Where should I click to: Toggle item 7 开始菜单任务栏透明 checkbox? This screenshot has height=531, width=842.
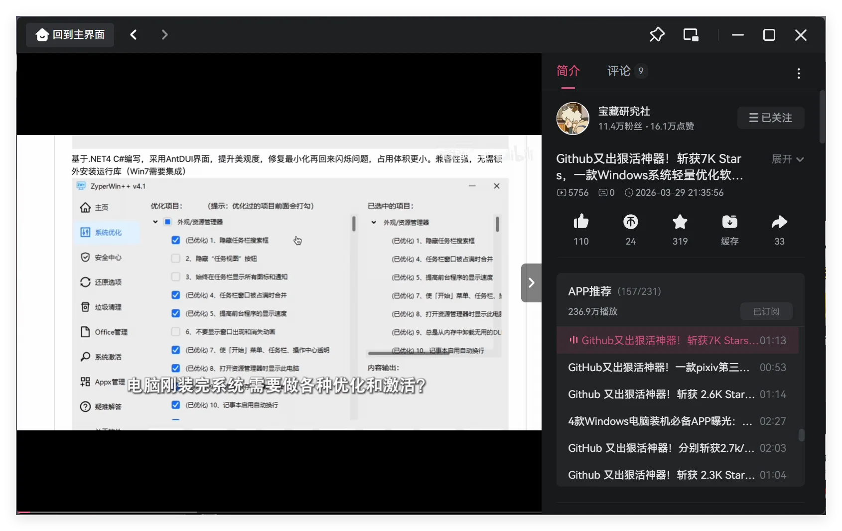click(175, 350)
